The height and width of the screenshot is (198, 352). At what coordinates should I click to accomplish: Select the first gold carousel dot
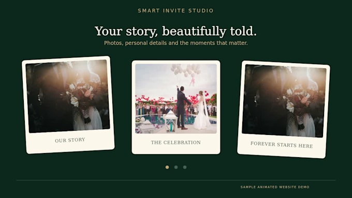(x=167, y=167)
